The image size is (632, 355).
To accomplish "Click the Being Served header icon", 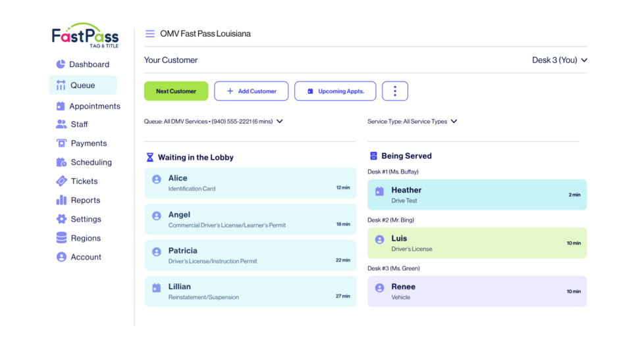I will [374, 156].
